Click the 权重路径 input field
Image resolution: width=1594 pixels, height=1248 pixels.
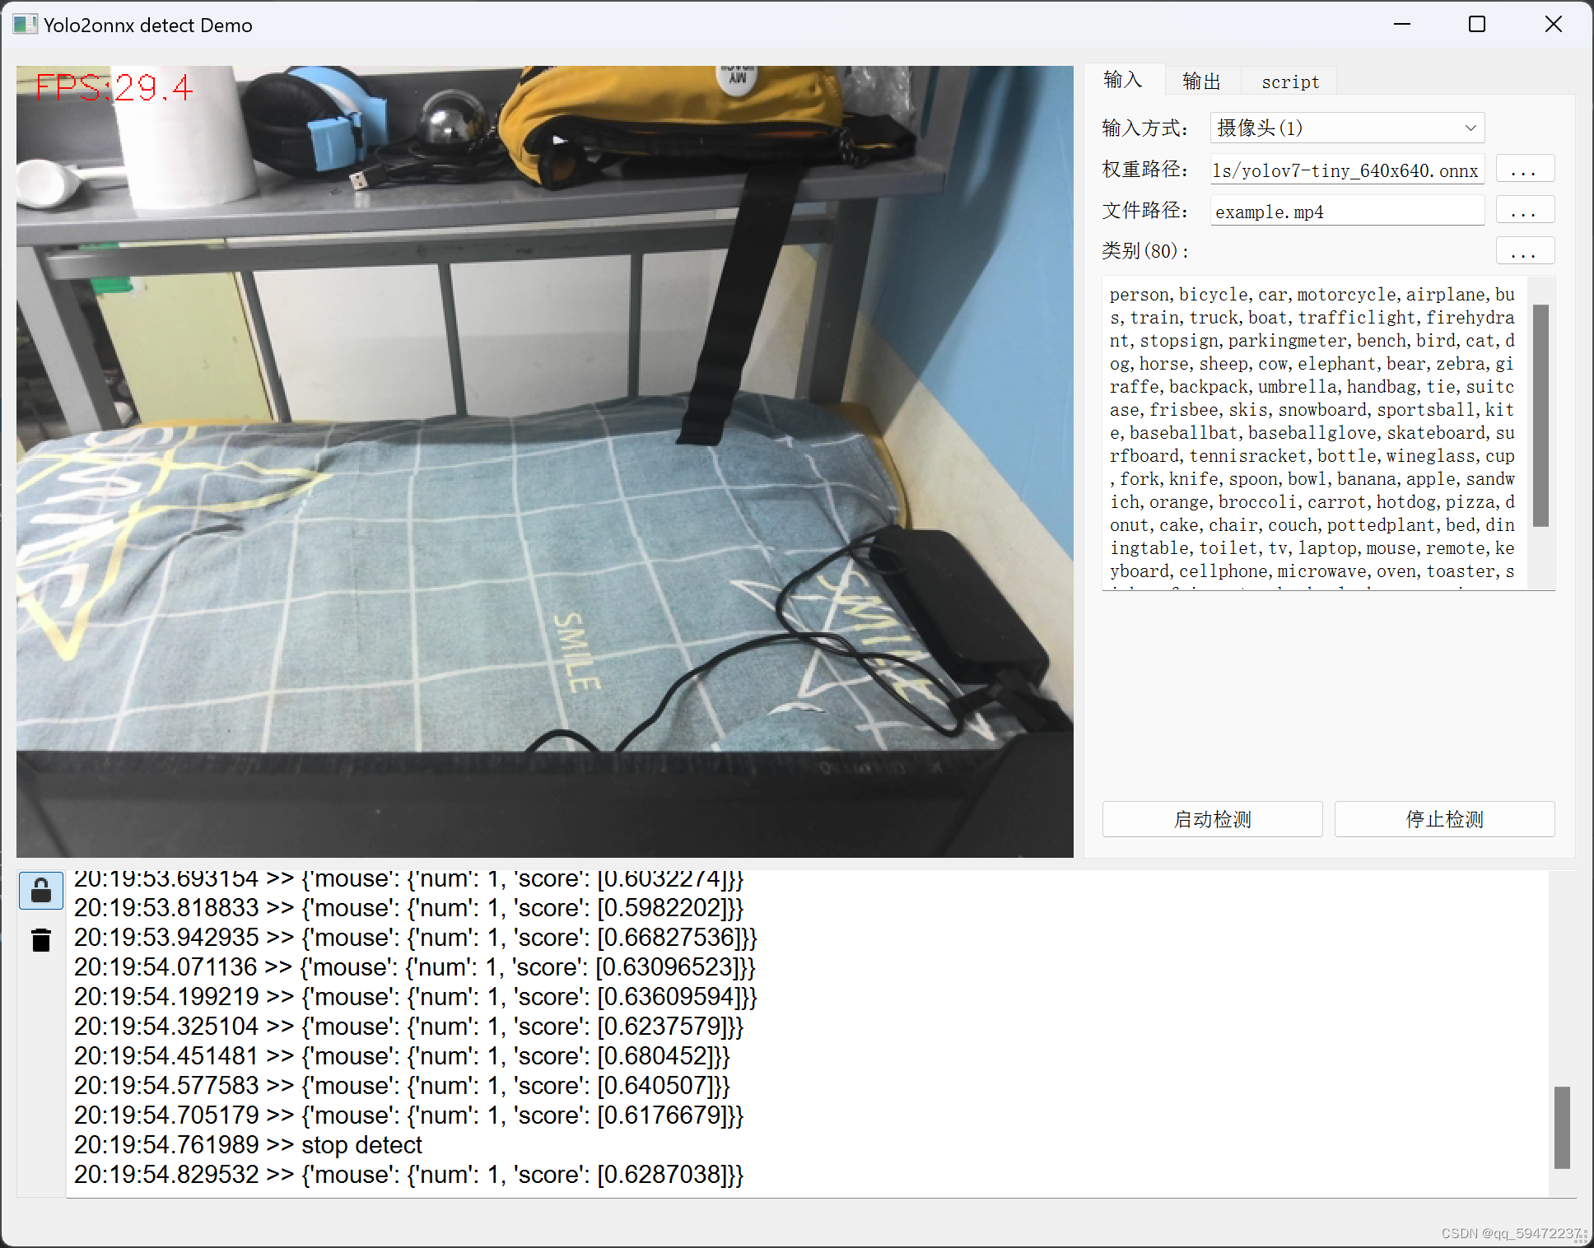pos(1347,170)
